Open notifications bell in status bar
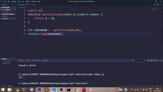This screenshot has height=92, width=163. (160, 86)
